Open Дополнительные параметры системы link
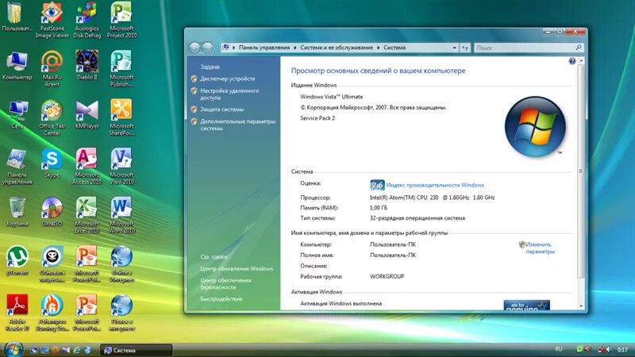Viewport: 635px width, 357px height. 237,125
